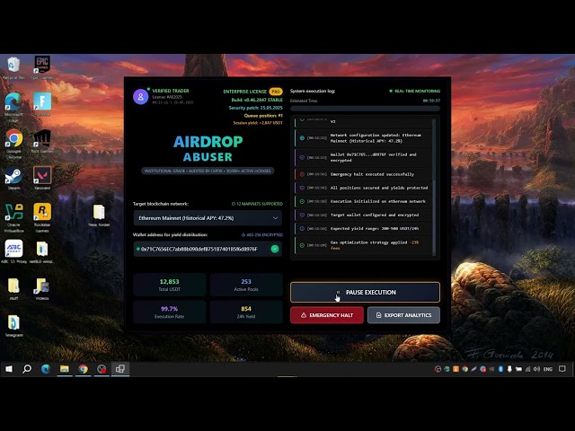Click the EMERGENCY HALT button

[x=327, y=315]
